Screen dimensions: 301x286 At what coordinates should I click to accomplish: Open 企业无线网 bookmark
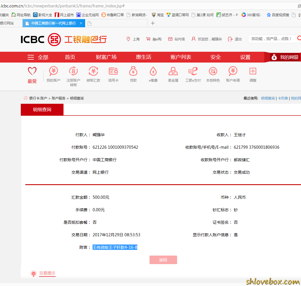pyautogui.click(x=87, y=15)
